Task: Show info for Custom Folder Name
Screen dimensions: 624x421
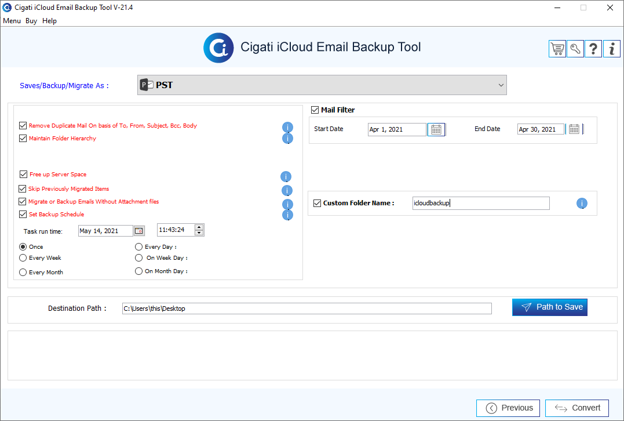Action: point(582,204)
